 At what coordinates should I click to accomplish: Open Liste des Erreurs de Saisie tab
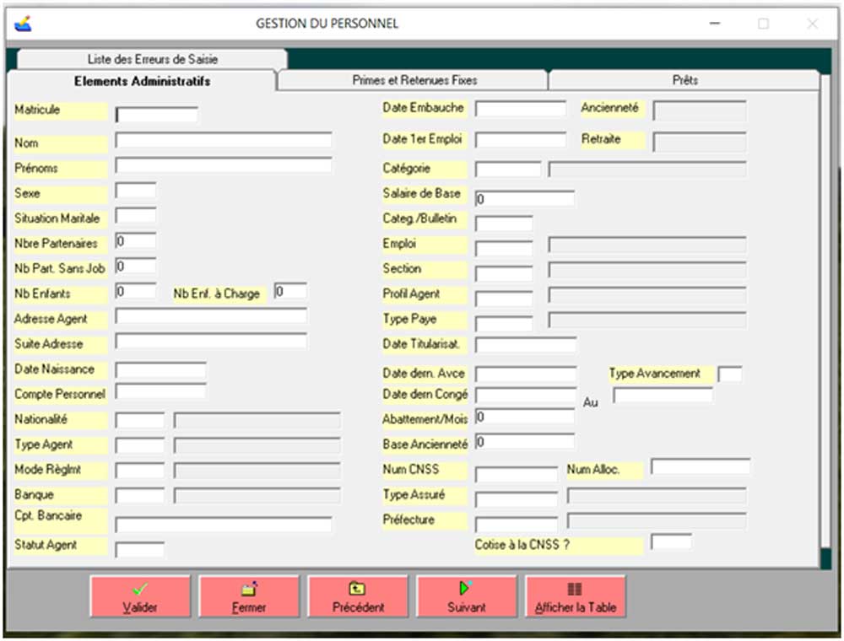tap(152, 60)
